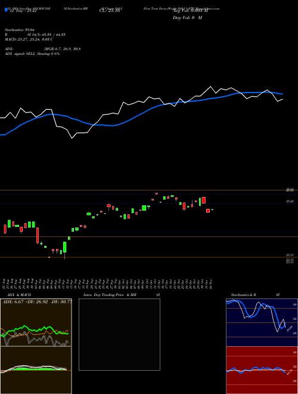Click the 'Day Vol: 0 M' text
This screenshot has height=394, width=298.
tap(187, 17)
